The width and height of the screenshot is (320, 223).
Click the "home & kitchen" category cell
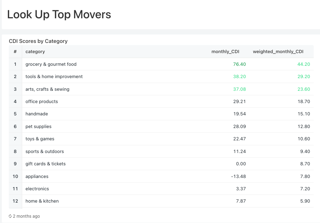(42, 201)
